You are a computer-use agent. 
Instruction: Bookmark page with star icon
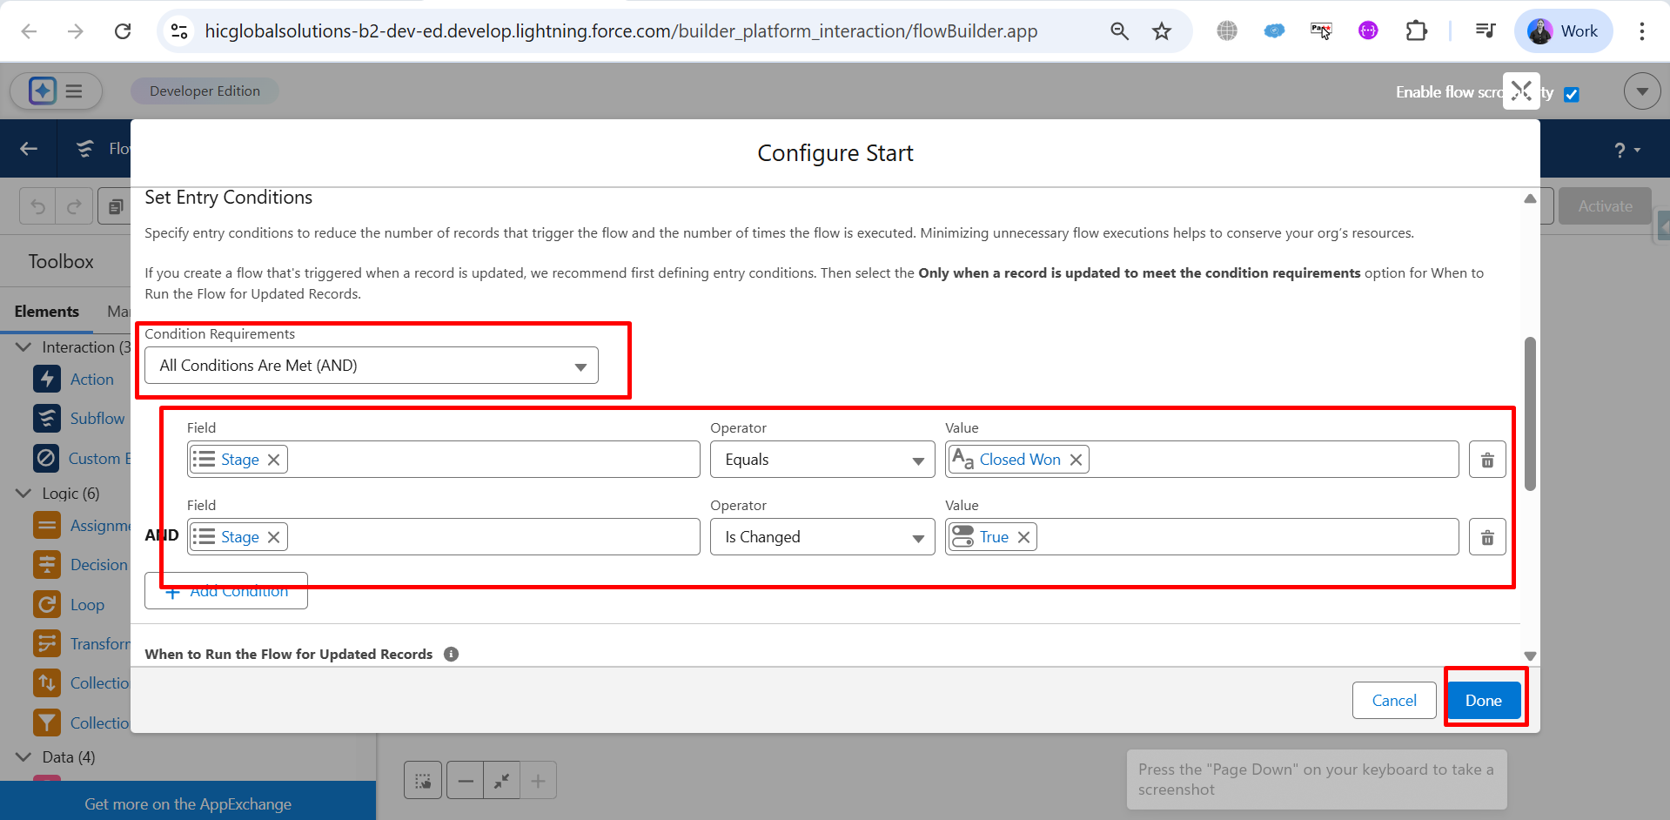(x=1162, y=31)
